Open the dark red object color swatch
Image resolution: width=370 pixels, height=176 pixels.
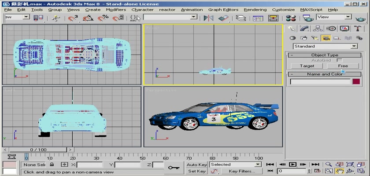[356, 81]
